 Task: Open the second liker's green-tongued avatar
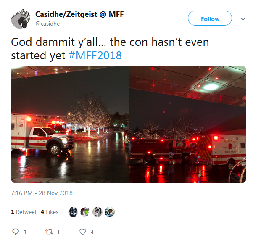tap(85, 212)
